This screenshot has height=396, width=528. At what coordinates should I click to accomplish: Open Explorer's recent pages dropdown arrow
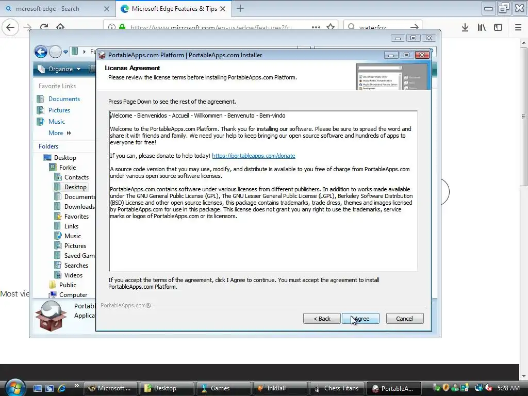(65, 52)
